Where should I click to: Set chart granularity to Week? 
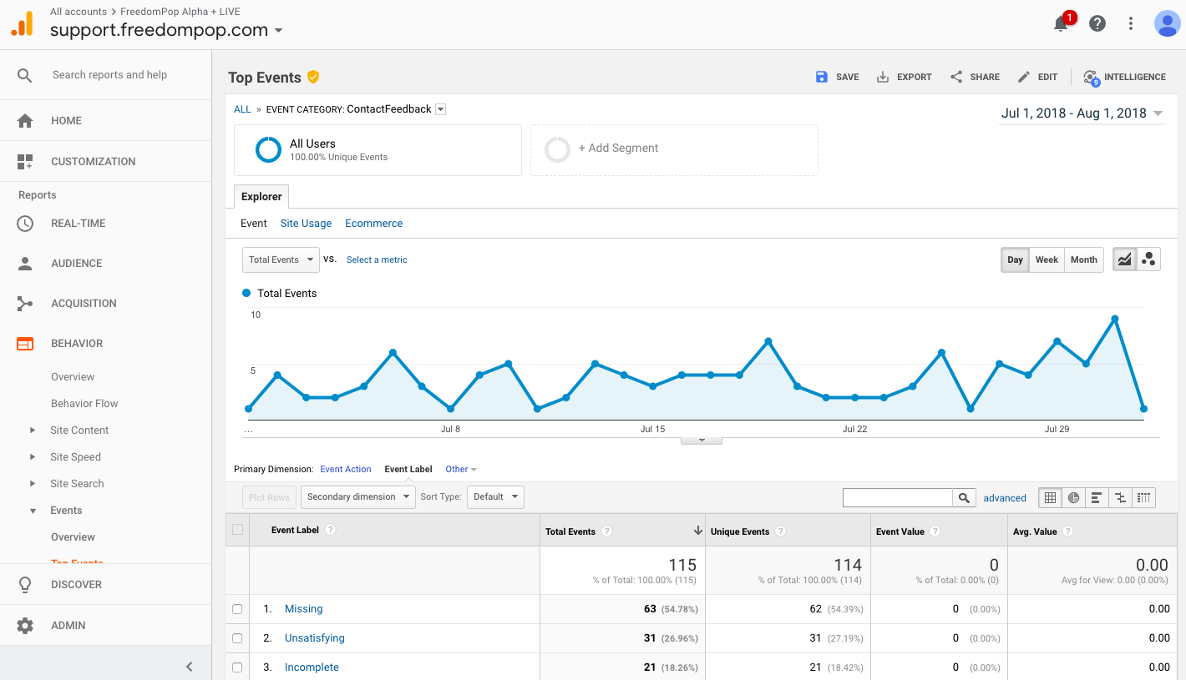(1047, 259)
